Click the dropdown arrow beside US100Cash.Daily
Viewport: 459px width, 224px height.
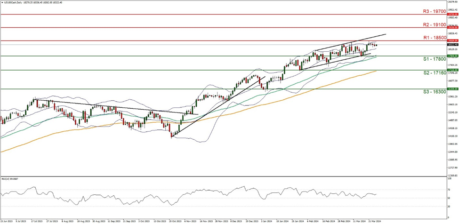[x=2, y=2]
